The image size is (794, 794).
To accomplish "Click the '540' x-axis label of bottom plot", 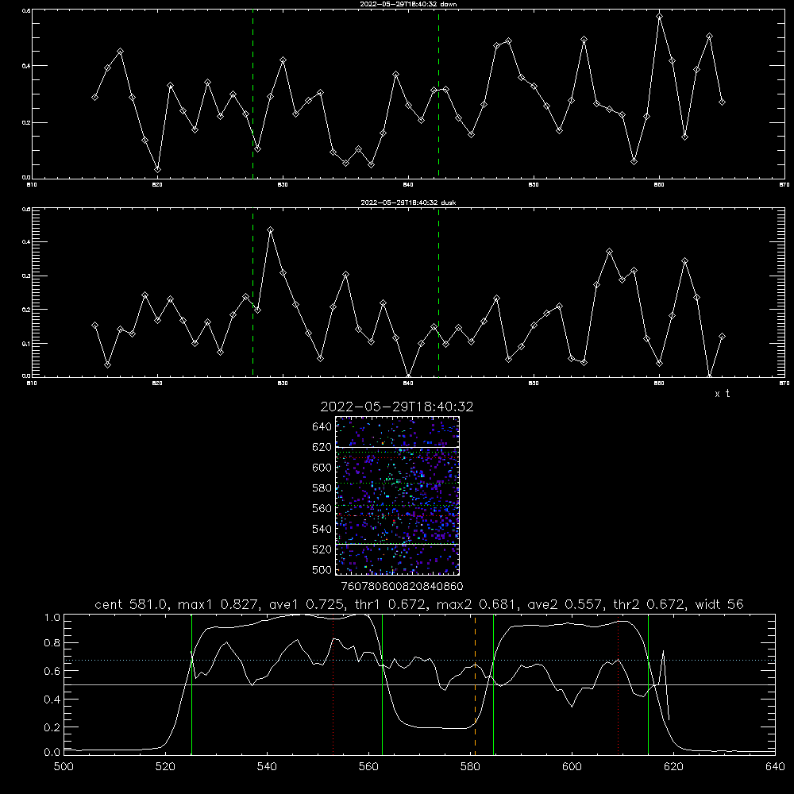I will point(267,767).
